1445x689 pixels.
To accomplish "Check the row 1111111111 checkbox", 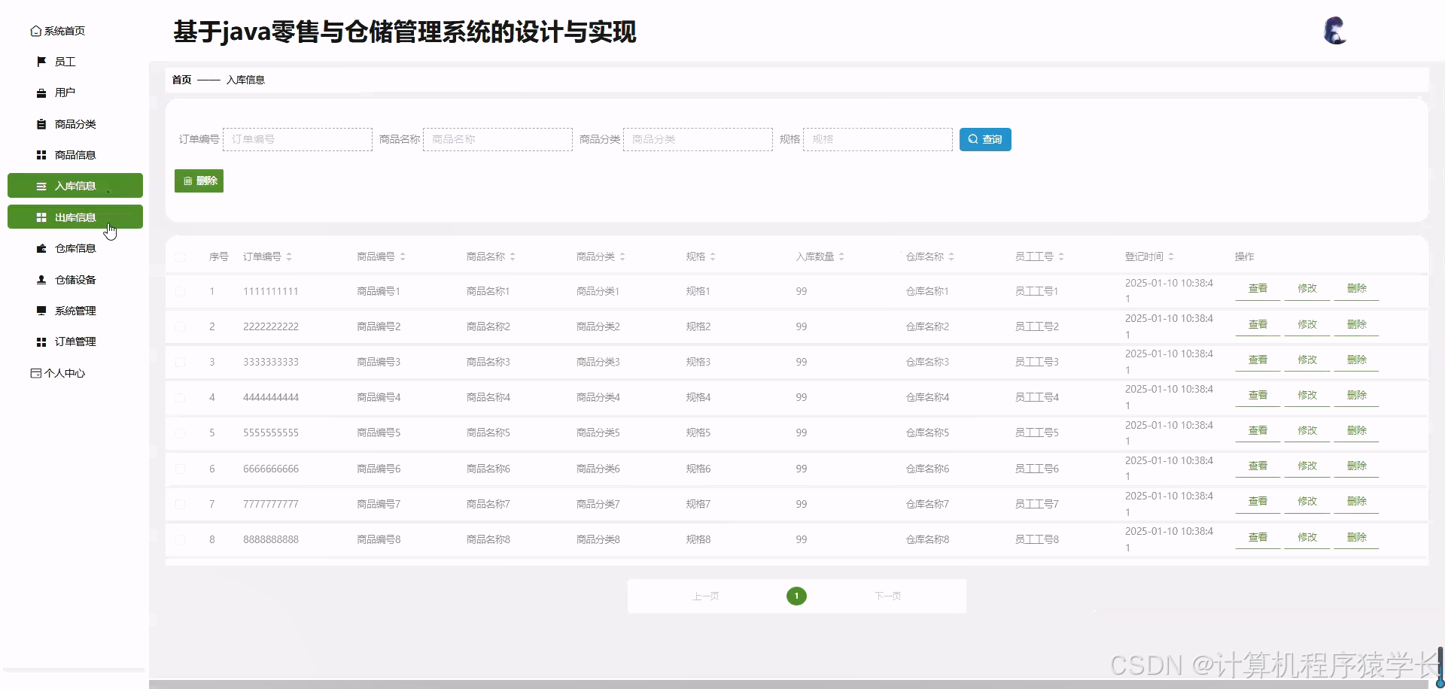I will point(180,291).
